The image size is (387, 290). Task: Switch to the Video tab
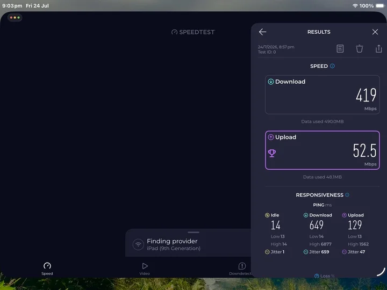coord(145,269)
